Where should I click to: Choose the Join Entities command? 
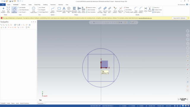tap(128, 10)
